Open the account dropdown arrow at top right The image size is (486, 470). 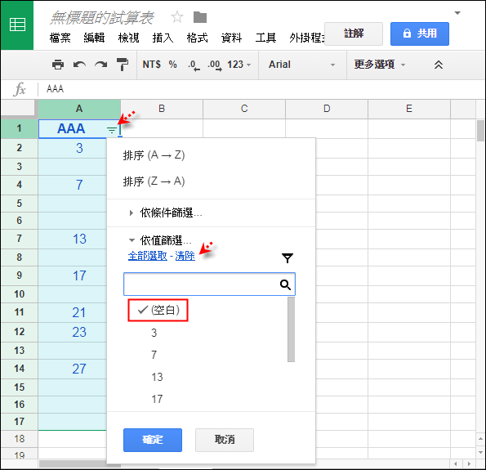pos(457,13)
